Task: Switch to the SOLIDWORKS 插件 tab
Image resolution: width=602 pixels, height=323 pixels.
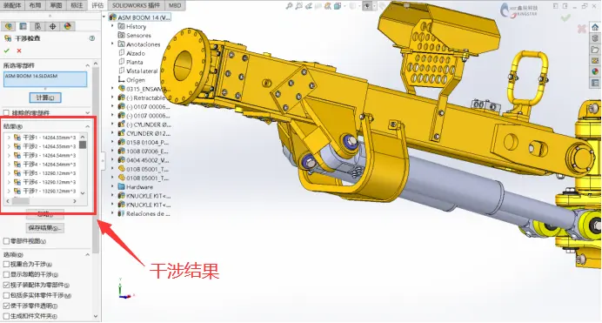Action: [x=136, y=5]
